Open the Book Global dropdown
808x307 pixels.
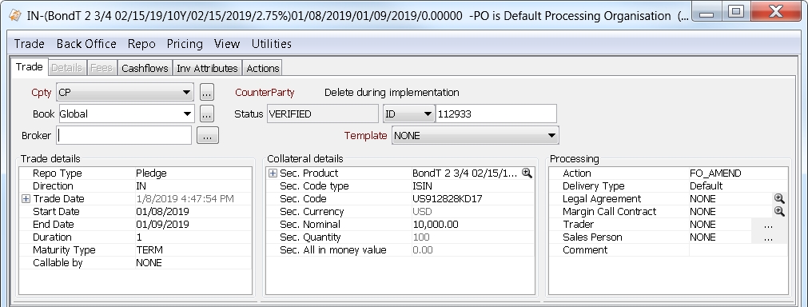(x=126, y=114)
